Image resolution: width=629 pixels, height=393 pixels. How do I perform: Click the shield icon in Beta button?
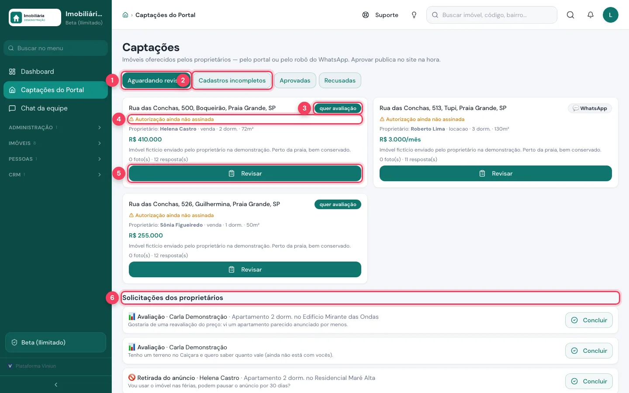click(14, 342)
